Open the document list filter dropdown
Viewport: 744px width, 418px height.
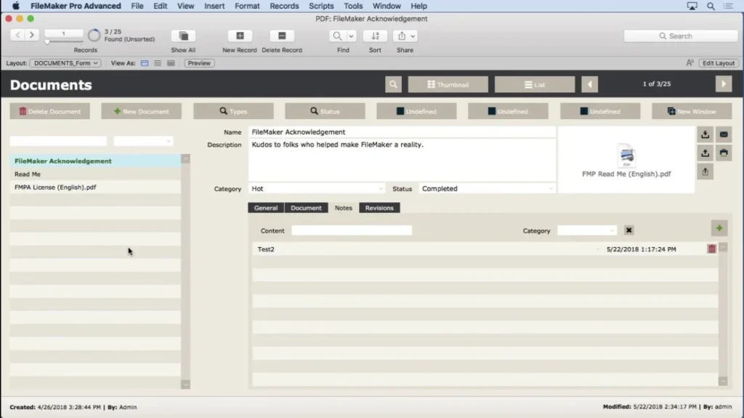[143, 141]
